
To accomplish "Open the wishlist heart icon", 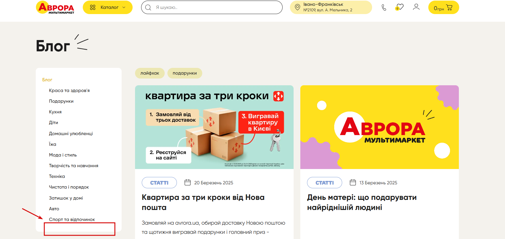I will (400, 7).
